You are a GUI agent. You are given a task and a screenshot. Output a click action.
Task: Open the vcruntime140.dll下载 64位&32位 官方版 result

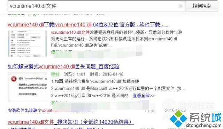pyautogui.click(x=88, y=25)
